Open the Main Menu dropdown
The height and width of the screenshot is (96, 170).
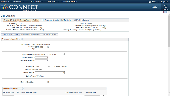click(x=18, y=2)
